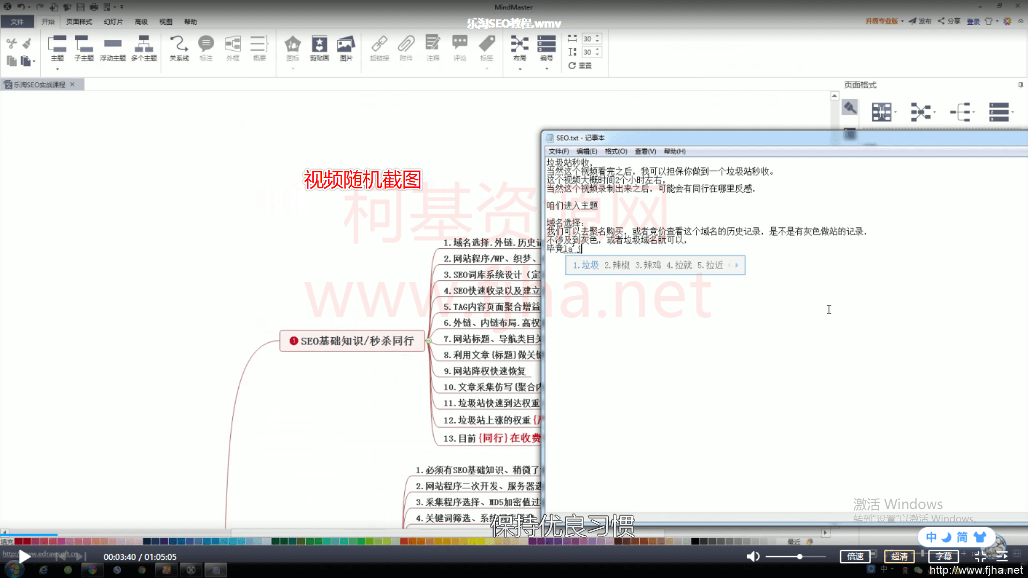Click the 外框 boundary icon
The width and height of the screenshot is (1028, 578).
point(233,44)
